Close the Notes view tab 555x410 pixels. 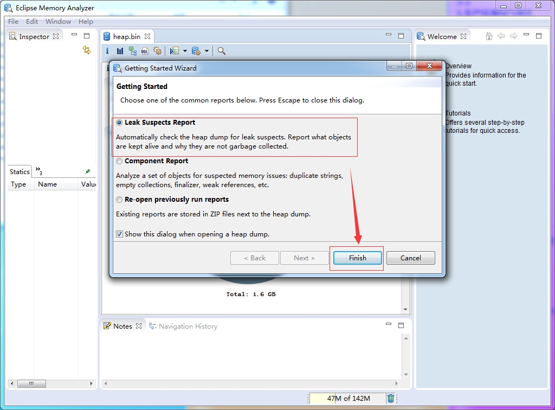[139, 326]
